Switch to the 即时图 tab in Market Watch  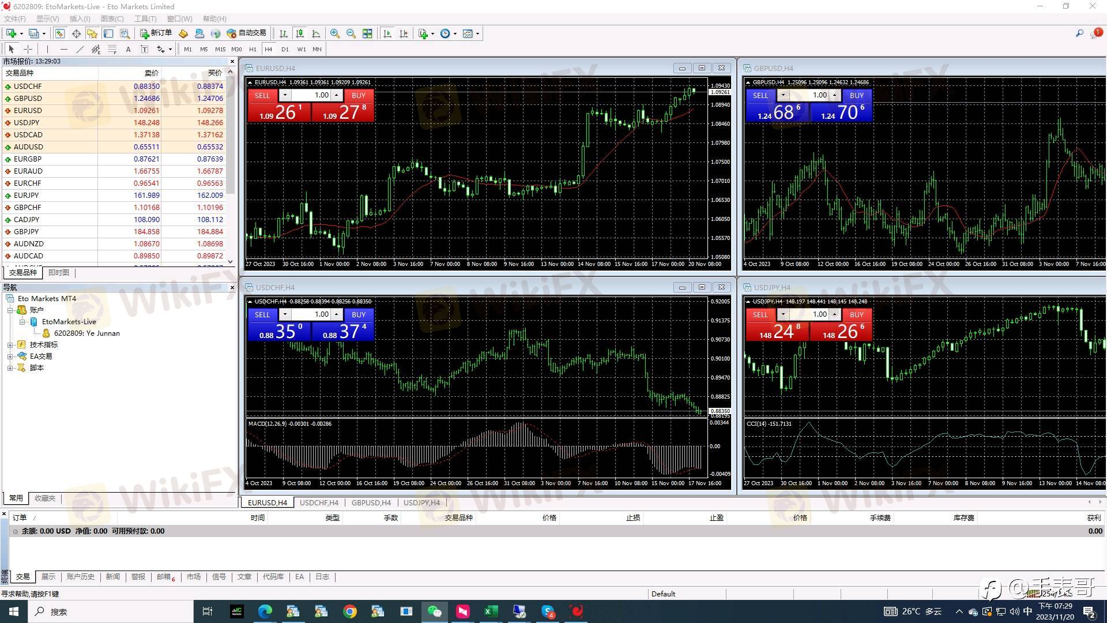[58, 272]
